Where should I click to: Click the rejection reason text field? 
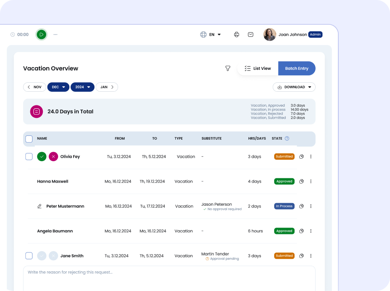click(x=169, y=278)
